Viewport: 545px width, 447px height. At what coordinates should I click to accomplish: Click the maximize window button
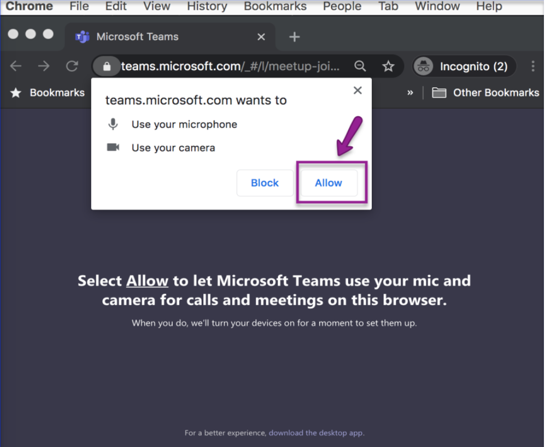point(48,34)
